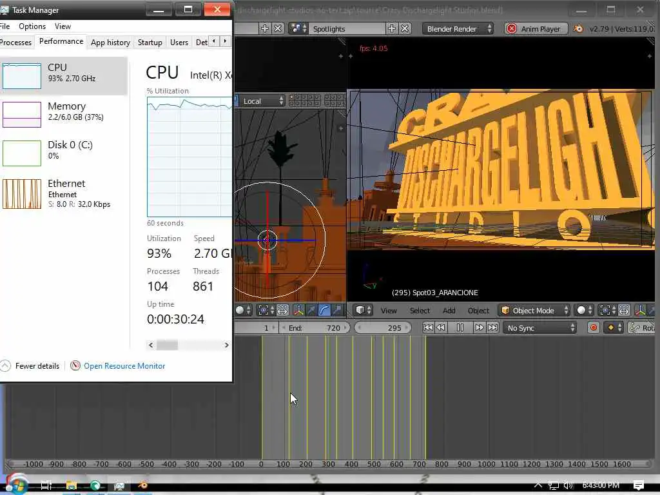Open Action Center notifications icon
The height and width of the screenshot is (495, 660).
click(638, 485)
